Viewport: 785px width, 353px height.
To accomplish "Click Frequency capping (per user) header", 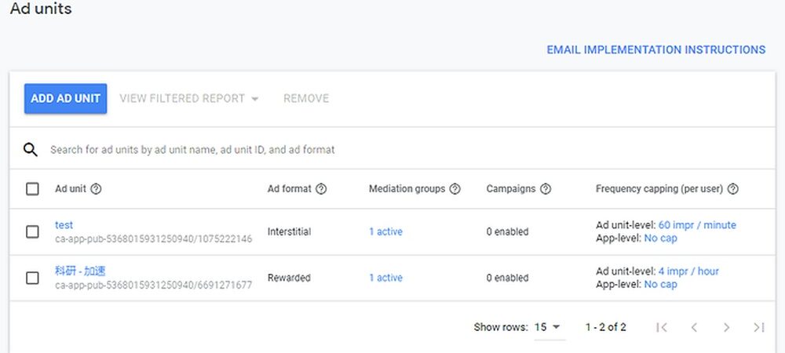I will (659, 189).
